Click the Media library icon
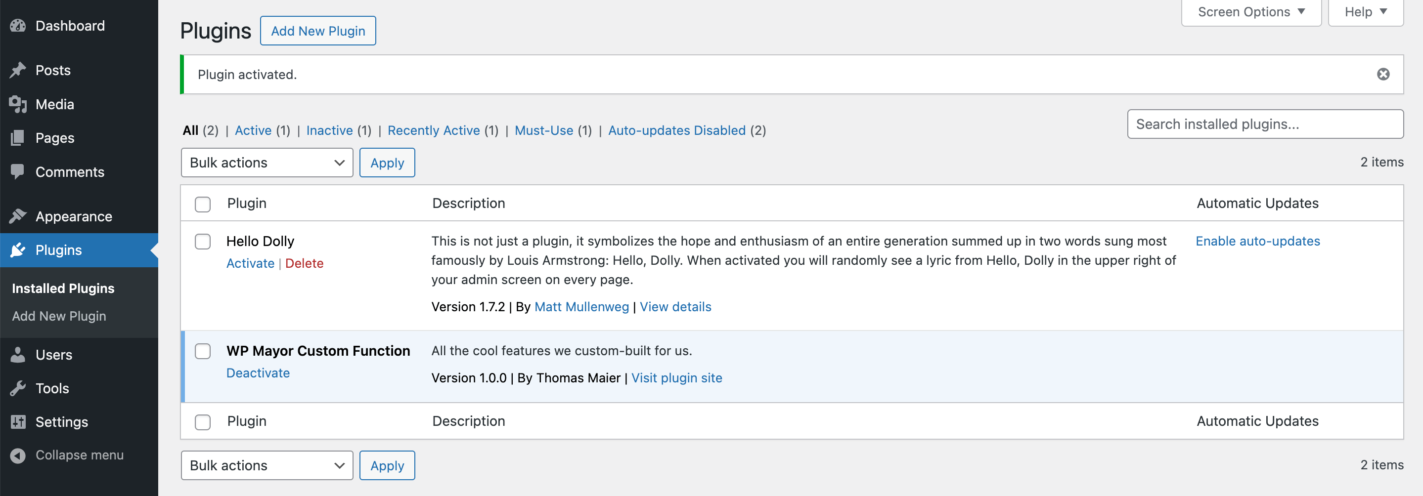The width and height of the screenshot is (1423, 496). coord(18,104)
